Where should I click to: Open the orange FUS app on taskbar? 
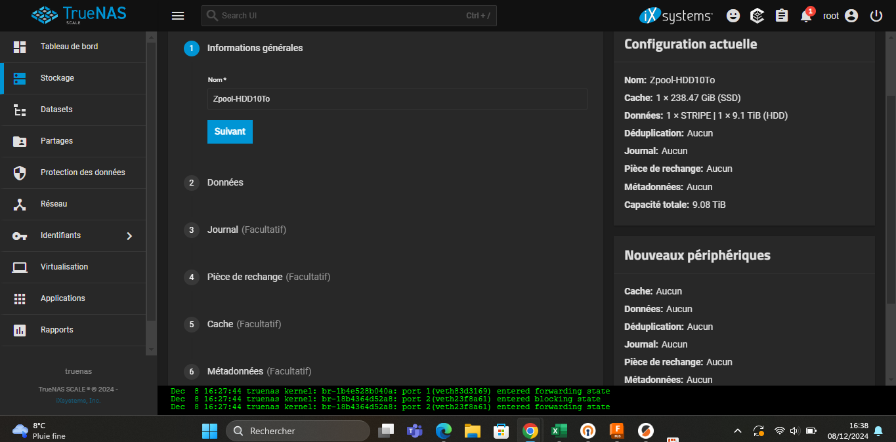click(x=617, y=431)
